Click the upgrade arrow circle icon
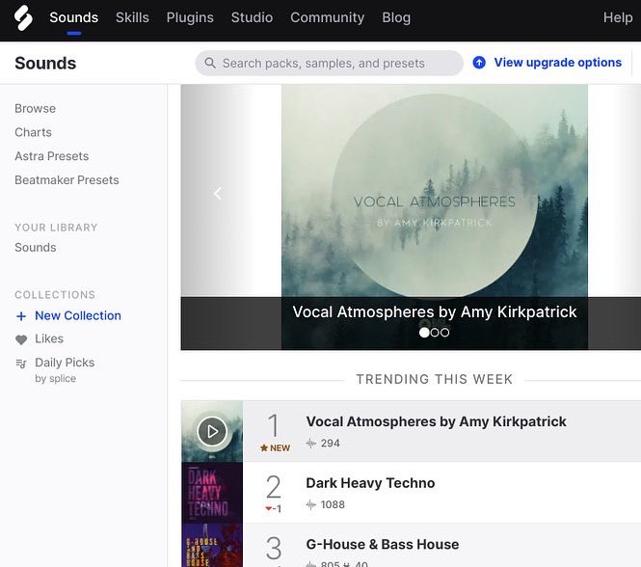Image resolution: width=641 pixels, height=567 pixels. pos(479,63)
